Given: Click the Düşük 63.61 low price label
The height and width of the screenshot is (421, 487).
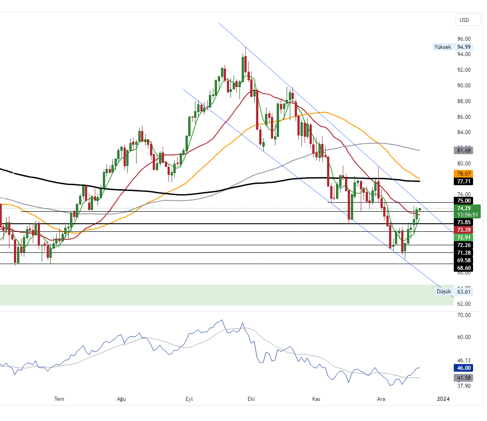Looking at the screenshot, I should (454, 291).
